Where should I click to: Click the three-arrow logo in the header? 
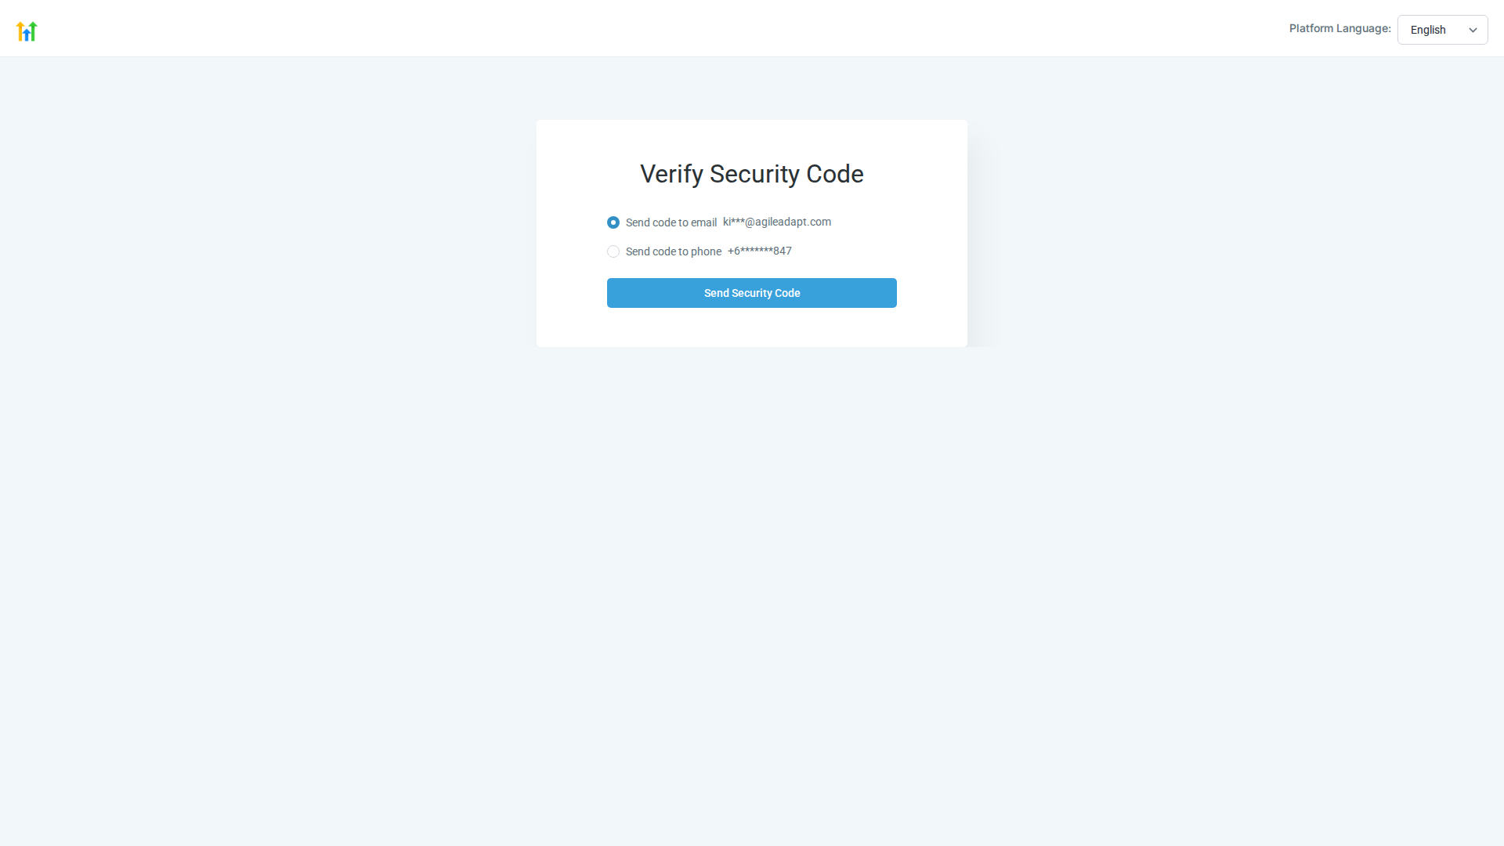27,31
